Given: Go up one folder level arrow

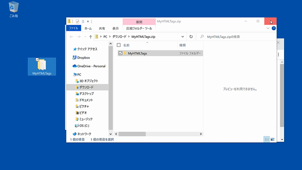Looking at the screenshot, I should click(91, 37).
